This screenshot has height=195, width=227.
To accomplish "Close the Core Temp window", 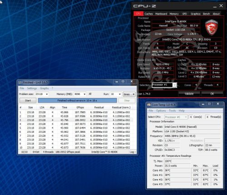I will (218, 104).
